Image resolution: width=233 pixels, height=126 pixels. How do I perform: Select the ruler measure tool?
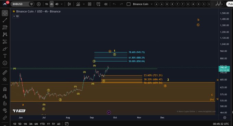click(x=5, y=73)
